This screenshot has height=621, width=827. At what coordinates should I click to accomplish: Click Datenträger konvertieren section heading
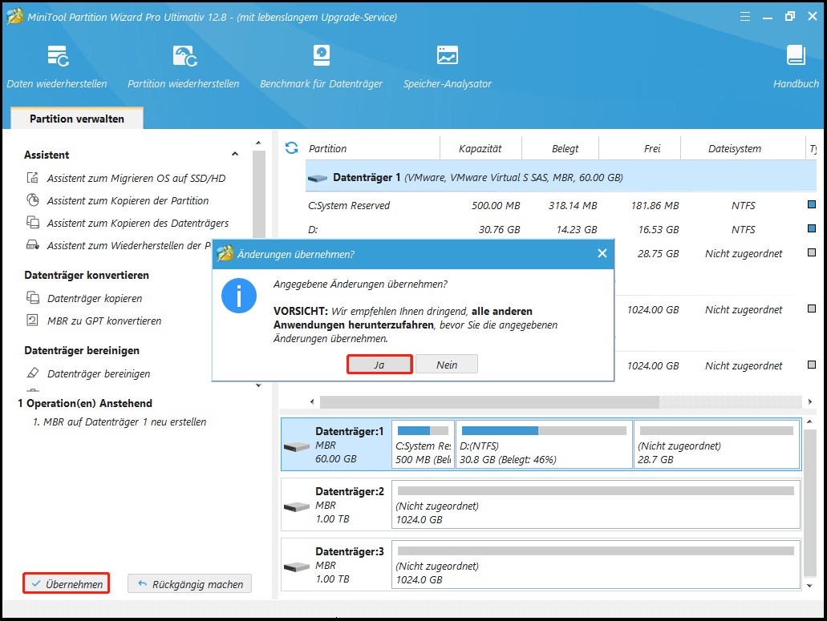click(x=87, y=275)
